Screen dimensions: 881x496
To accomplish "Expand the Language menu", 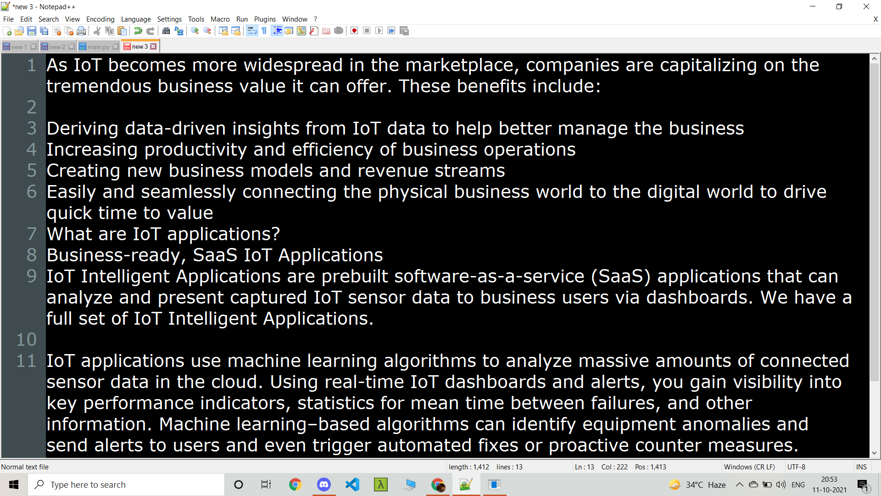I will click(136, 19).
